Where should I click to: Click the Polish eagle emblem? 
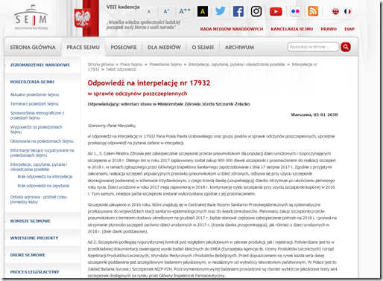coord(82,18)
